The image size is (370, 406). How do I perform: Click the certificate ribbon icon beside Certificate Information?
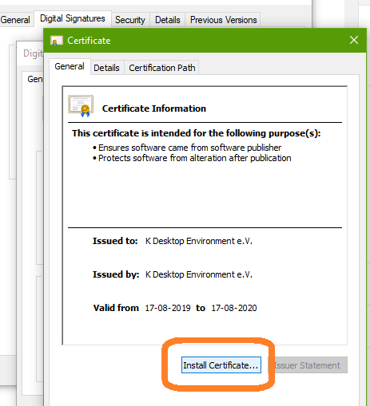81,106
